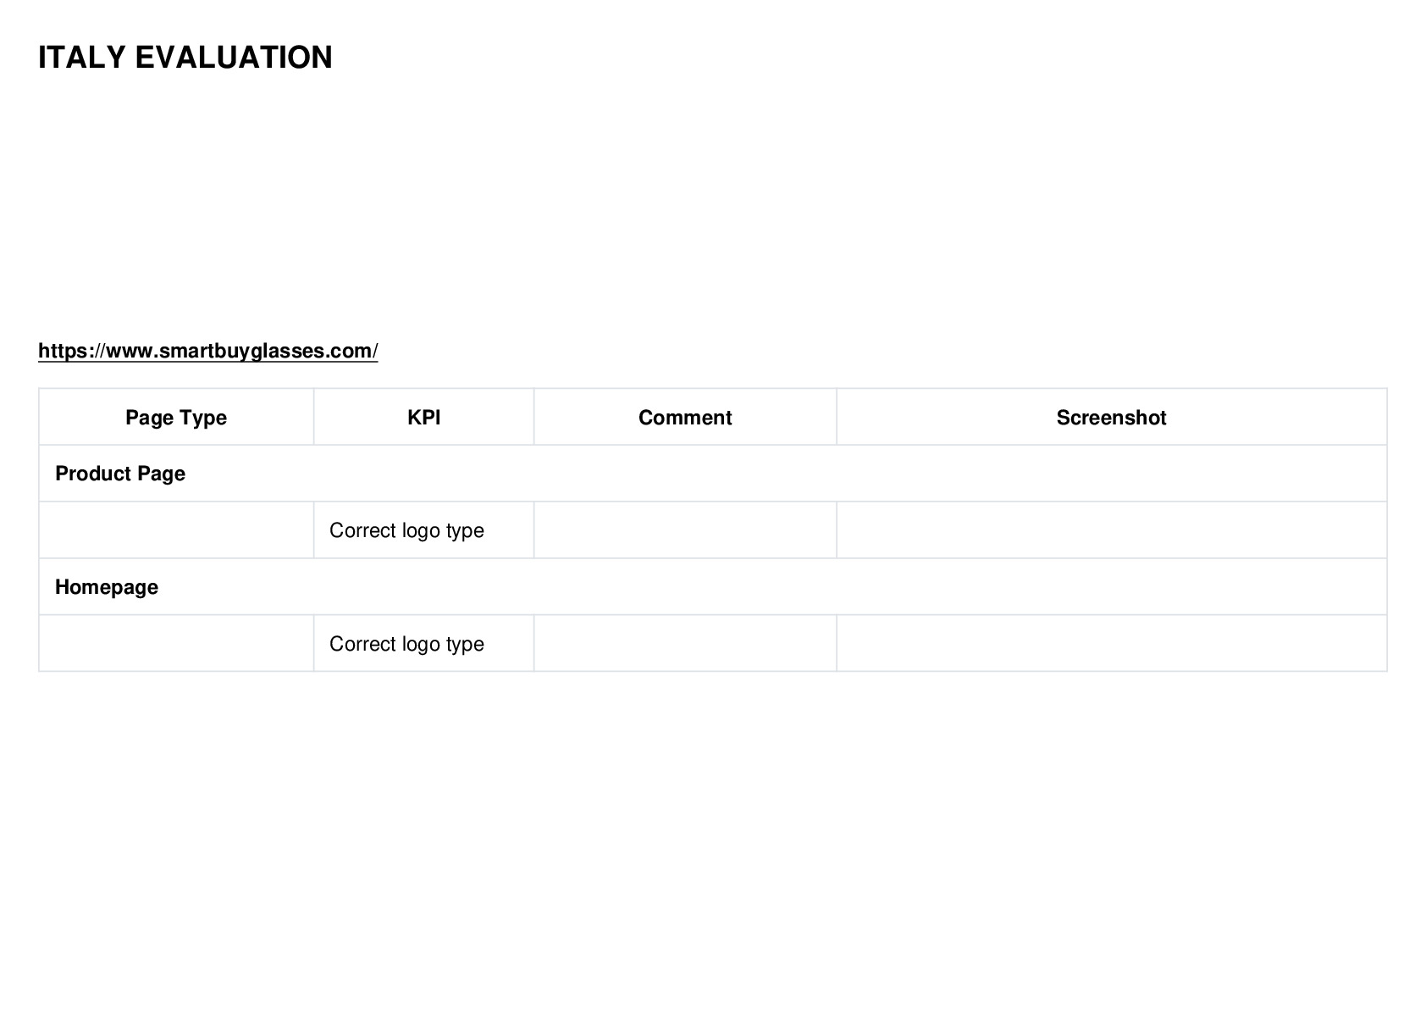This screenshot has width=1426, height=1009.
Task: Click the empty Page Type cell under Homepage
Action: [x=176, y=644]
